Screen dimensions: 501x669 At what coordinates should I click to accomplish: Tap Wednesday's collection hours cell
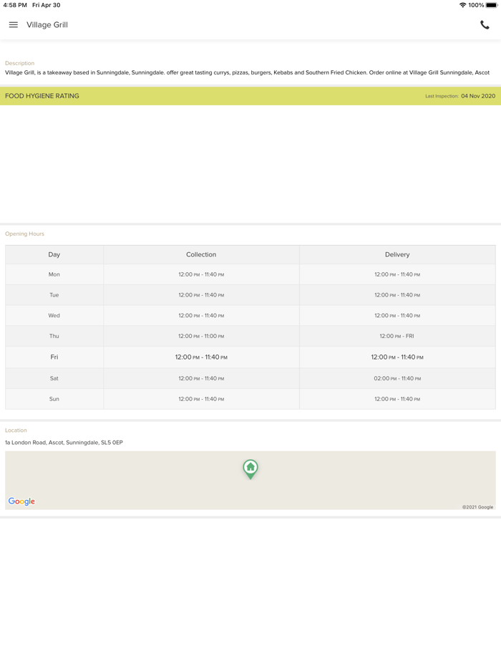pyautogui.click(x=201, y=315)
